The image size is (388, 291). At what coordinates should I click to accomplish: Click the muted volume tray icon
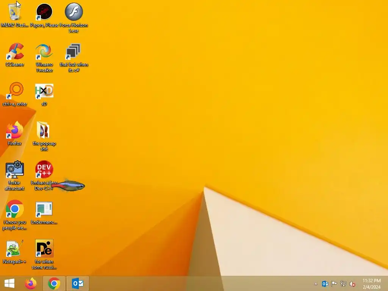(x=352, y=284)
